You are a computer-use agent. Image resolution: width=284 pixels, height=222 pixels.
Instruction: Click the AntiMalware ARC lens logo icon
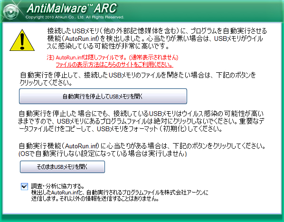pos(11,12)
